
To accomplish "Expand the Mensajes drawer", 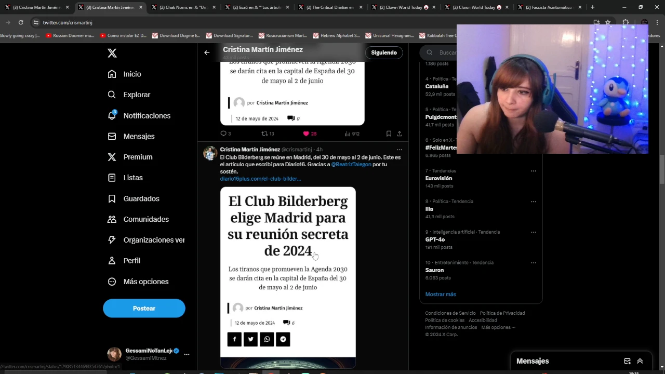I will pos(640,361).
